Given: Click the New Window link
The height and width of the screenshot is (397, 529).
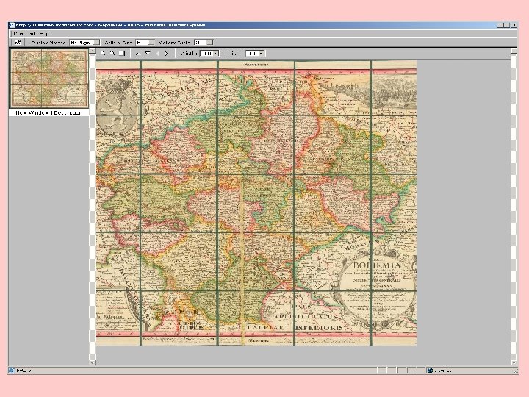Looking at the screenshot, I should [32, 112].
